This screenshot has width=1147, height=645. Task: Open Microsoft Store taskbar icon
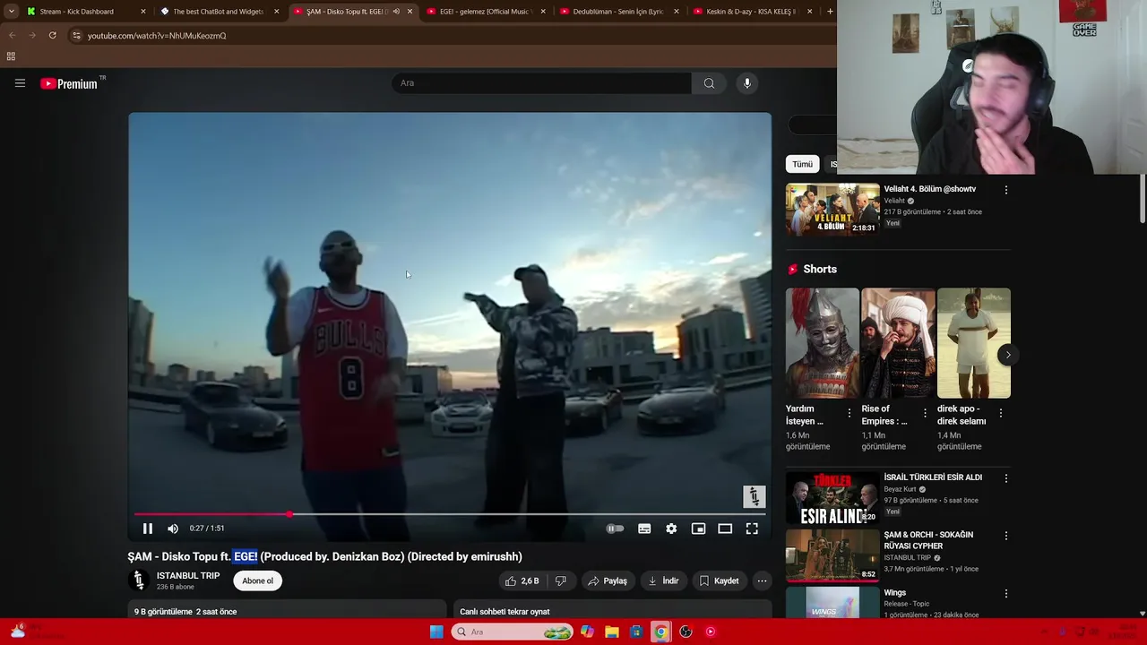pos(636,632)
